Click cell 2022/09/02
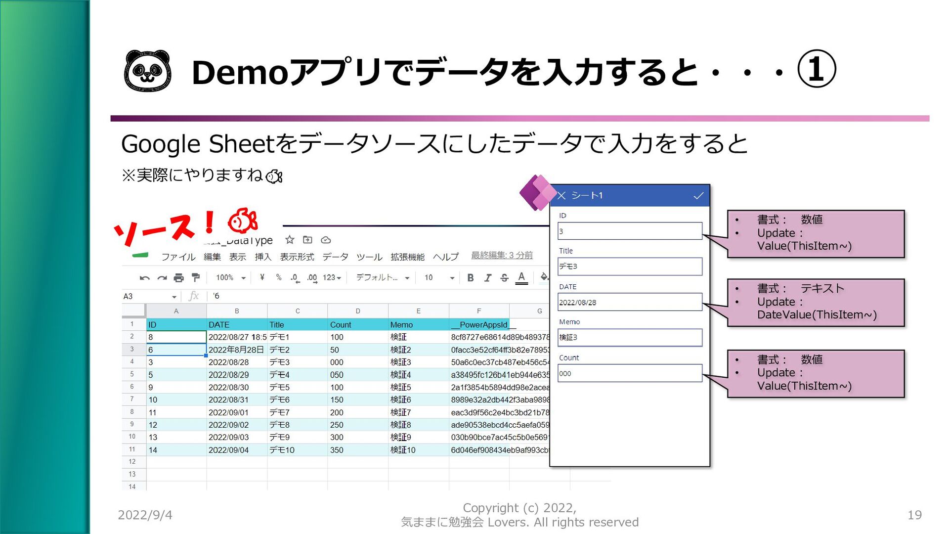Screen dimensions: 949x534 (x=237, y=425)
